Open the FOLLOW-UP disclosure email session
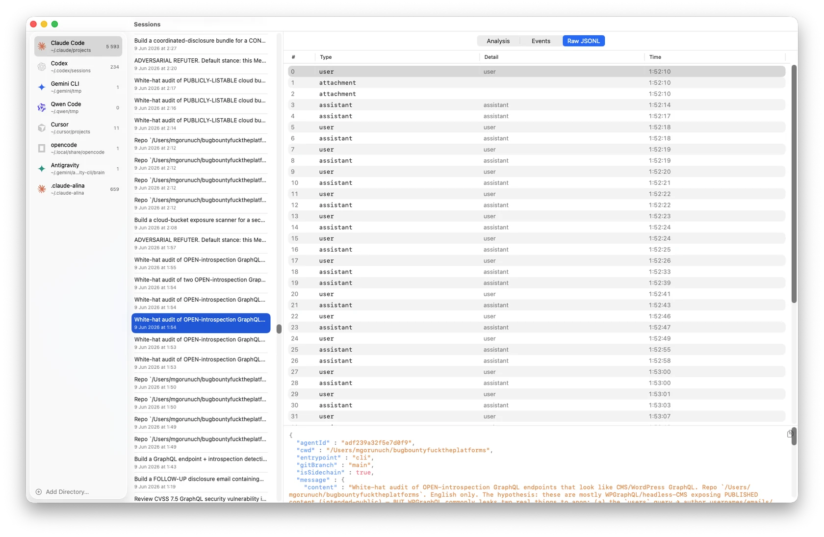824x537 pixels. (x=201, y=483)
